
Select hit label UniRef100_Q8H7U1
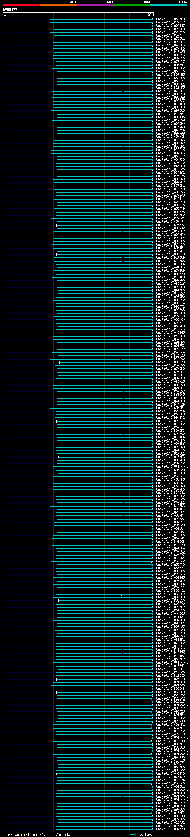[x=170, y=85]
